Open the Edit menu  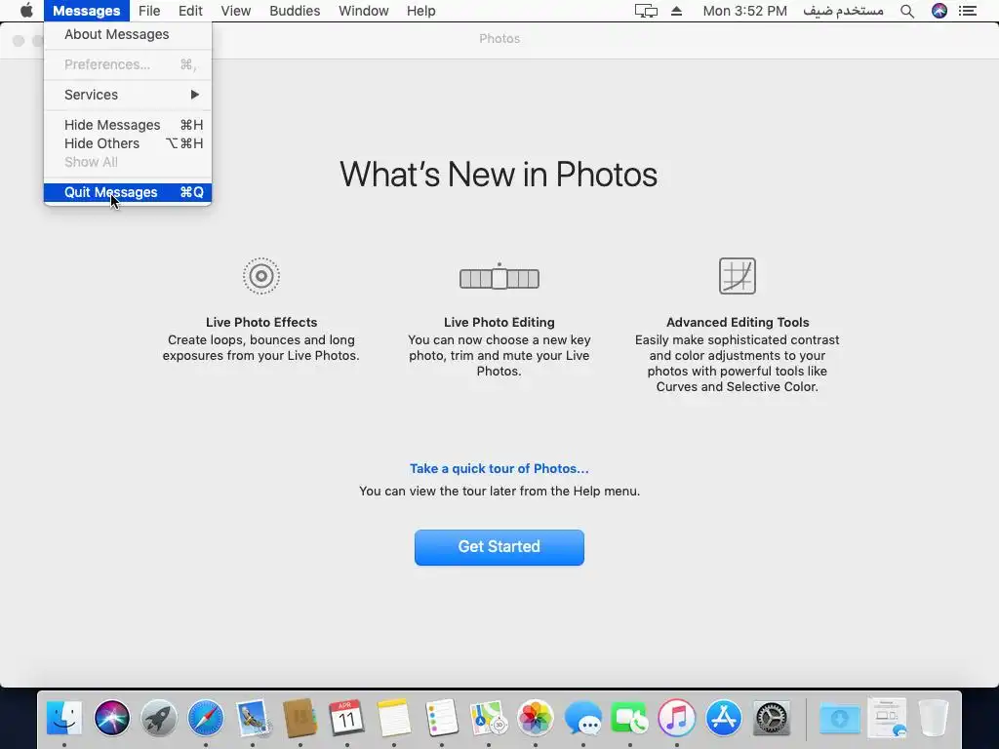(x=190, y=11)
